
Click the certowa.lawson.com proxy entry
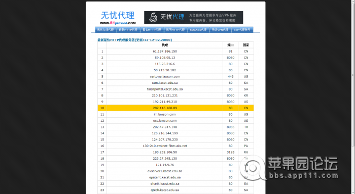[x=165, y=77]
